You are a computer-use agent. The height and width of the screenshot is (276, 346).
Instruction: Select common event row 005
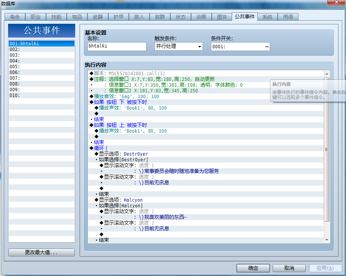[41, 67]
